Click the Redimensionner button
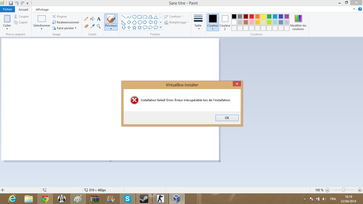363x204 pixels. coord(66,22)
